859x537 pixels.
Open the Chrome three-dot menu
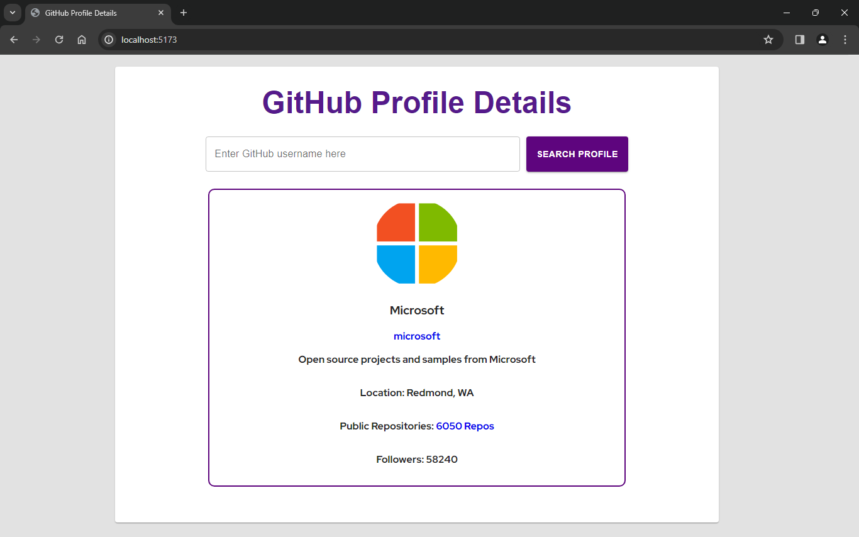[x=845, y=40]
